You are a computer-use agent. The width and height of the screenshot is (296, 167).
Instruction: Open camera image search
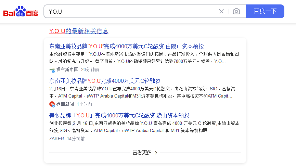(236, 11)
